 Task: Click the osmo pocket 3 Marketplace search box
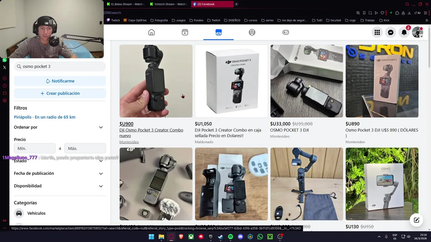point(60,67)
